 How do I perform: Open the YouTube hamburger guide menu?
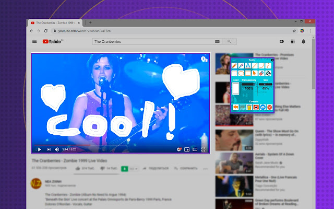pyautogui.click(x=34, y=42)
